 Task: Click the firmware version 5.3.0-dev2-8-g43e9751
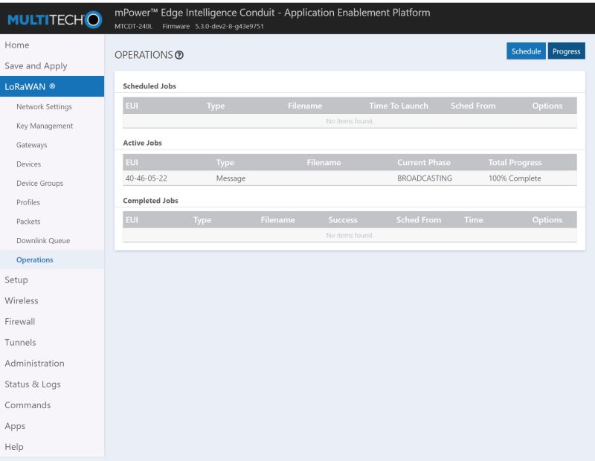(229, 26)
